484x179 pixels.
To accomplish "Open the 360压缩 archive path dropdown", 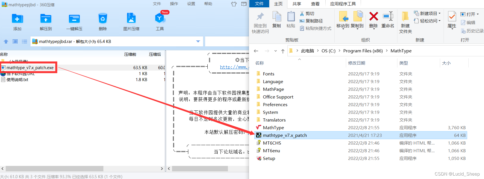I will coord(198,42).
